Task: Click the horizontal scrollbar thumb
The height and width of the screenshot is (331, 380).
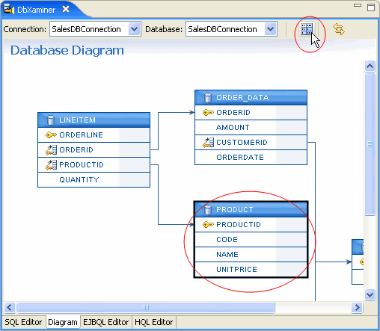Action: tap(146, 307)
